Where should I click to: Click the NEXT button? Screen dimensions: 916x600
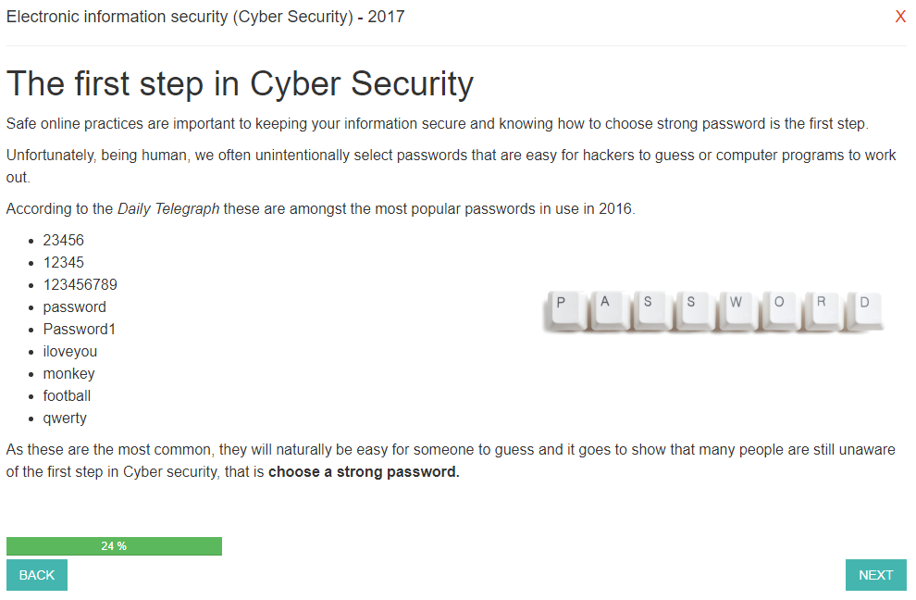click(875, 575)
